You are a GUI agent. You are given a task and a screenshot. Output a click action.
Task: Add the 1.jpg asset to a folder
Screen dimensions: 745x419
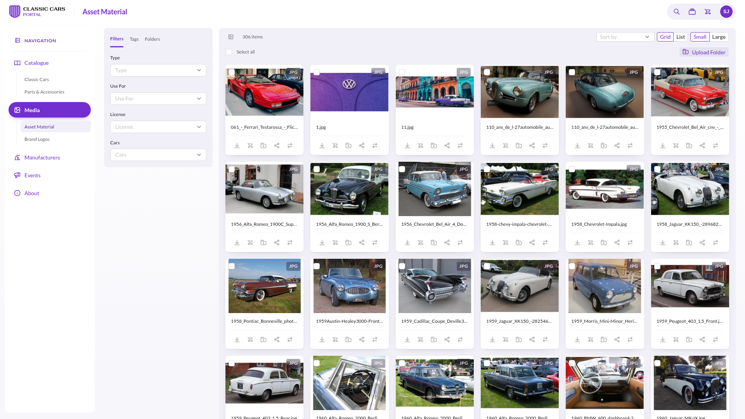coord(348,145)
